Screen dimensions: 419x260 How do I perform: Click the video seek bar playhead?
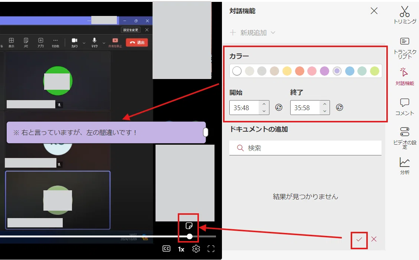coord(189,236)
